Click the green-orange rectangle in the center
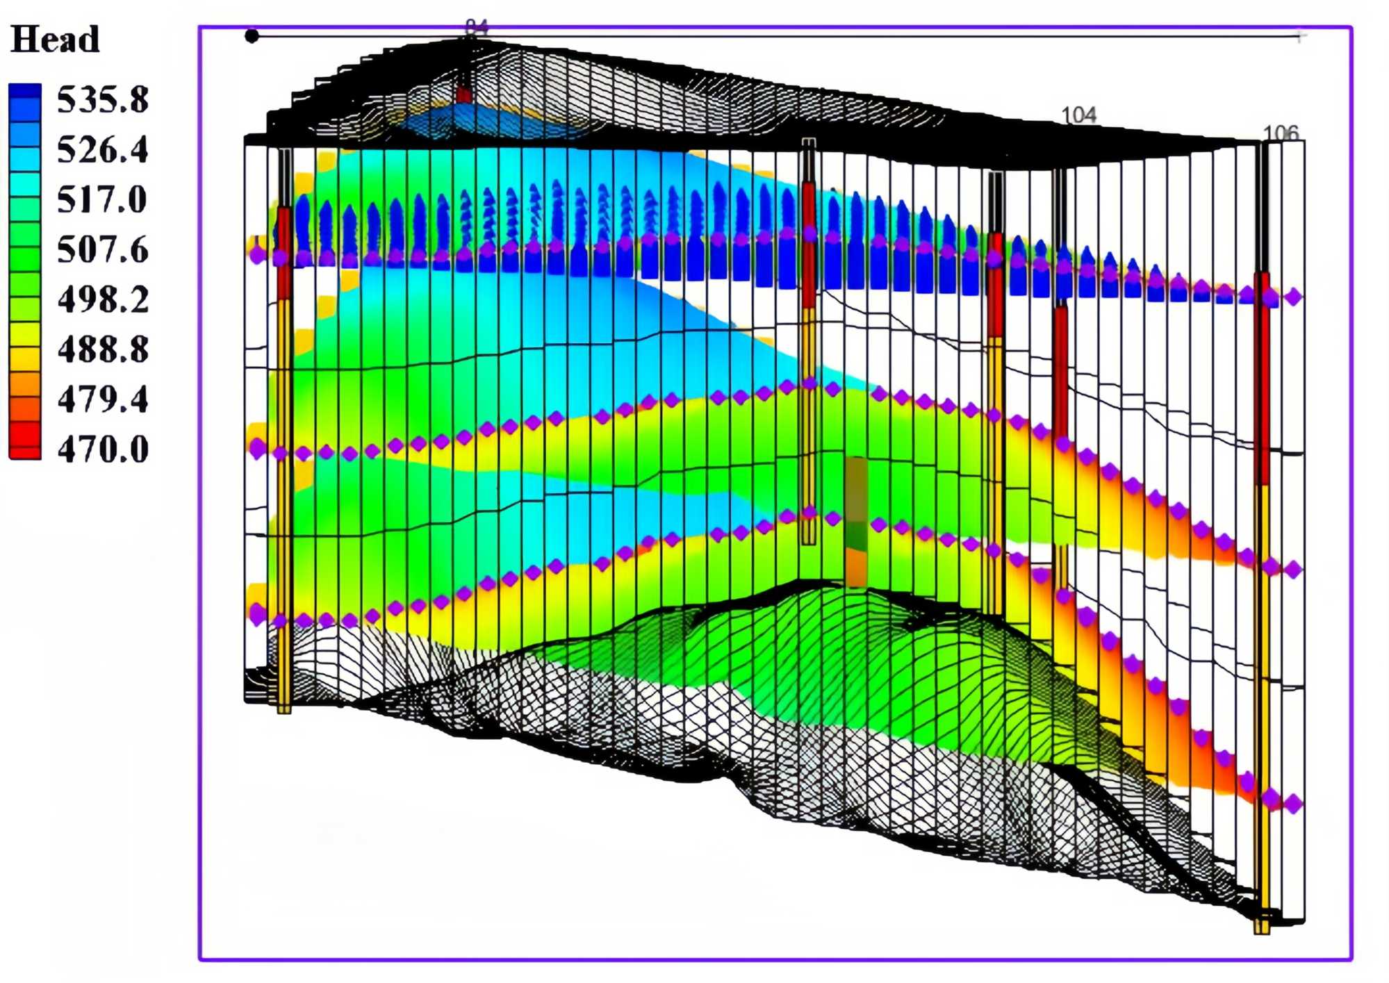1389x983 pixels. click(x=856, y=521)
